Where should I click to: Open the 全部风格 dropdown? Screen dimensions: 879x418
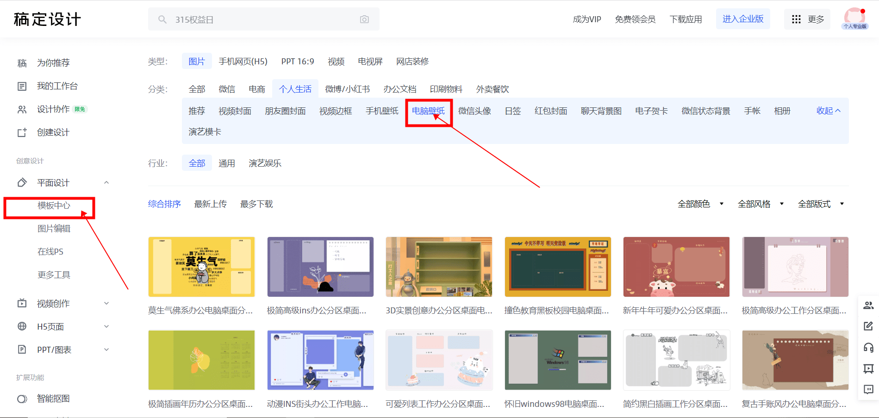click(761, 204)
